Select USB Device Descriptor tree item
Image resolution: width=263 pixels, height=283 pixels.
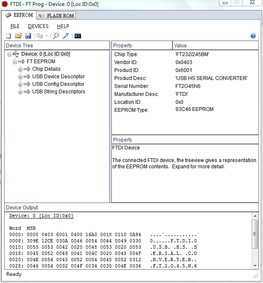pyautogui.click(x=58, y=77)
